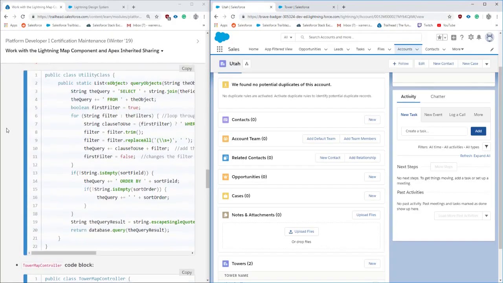This screenshot has height=283, width=503.
Task: Click the Contacts related list icon
Action: click(225, 119)
